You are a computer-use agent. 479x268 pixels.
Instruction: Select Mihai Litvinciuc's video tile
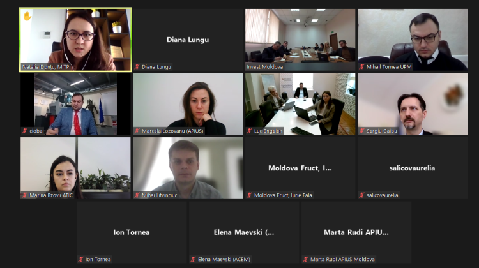point(188,168)
